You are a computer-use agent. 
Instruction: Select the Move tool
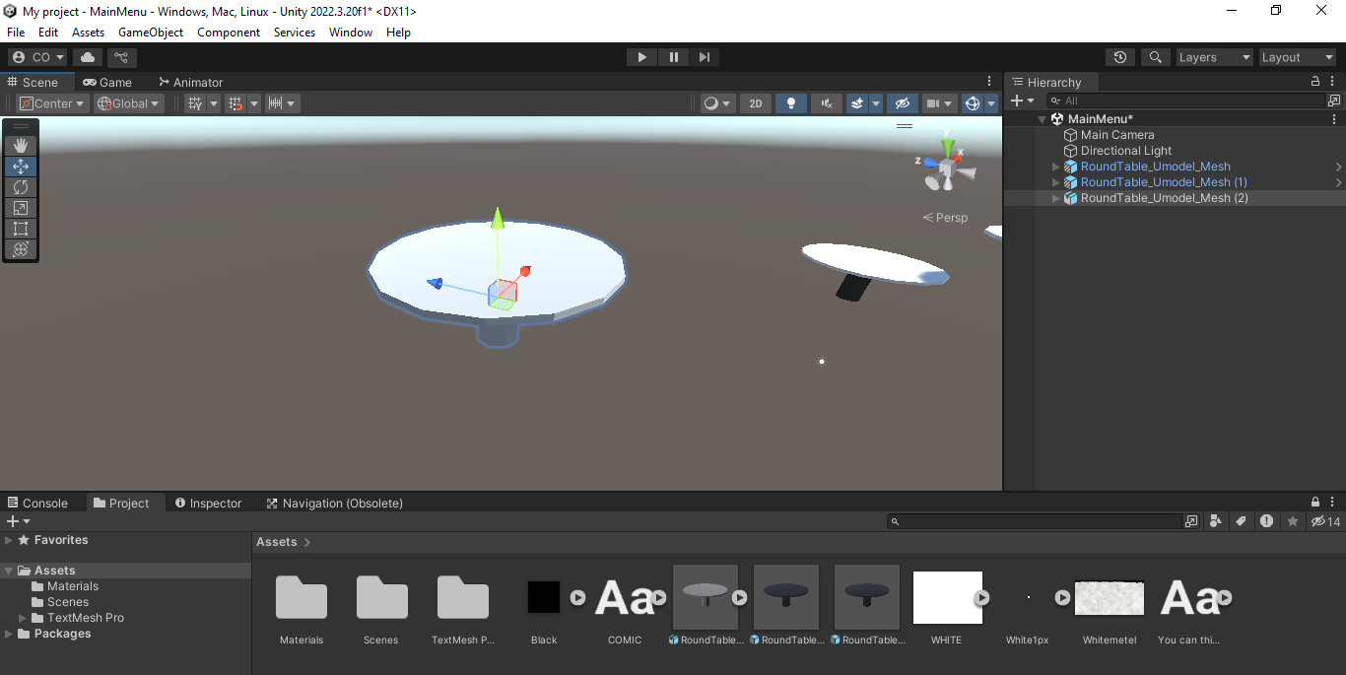coord(21,166)
